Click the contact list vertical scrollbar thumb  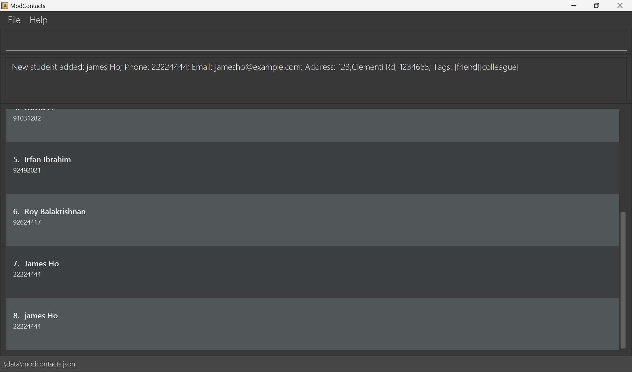point(623,280)
